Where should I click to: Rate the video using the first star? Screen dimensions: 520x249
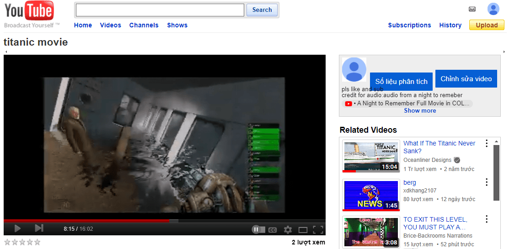tap(7, 242)
